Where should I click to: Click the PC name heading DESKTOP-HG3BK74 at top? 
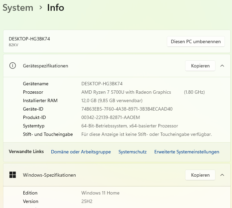point(29,39)
